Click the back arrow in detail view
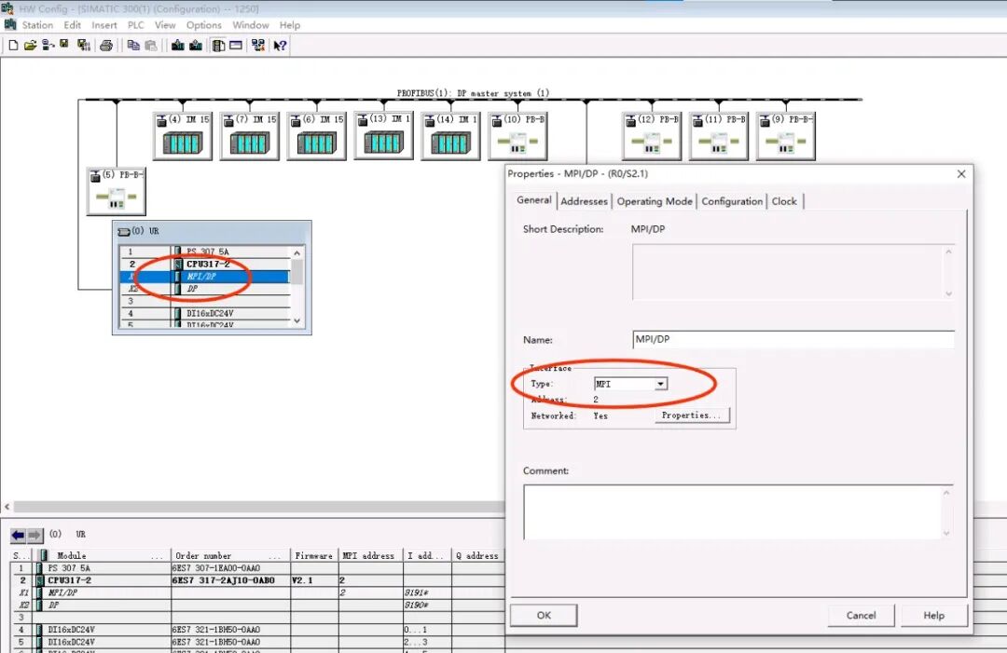Screen dimensions: 1007x653 [x=18, y=535]
